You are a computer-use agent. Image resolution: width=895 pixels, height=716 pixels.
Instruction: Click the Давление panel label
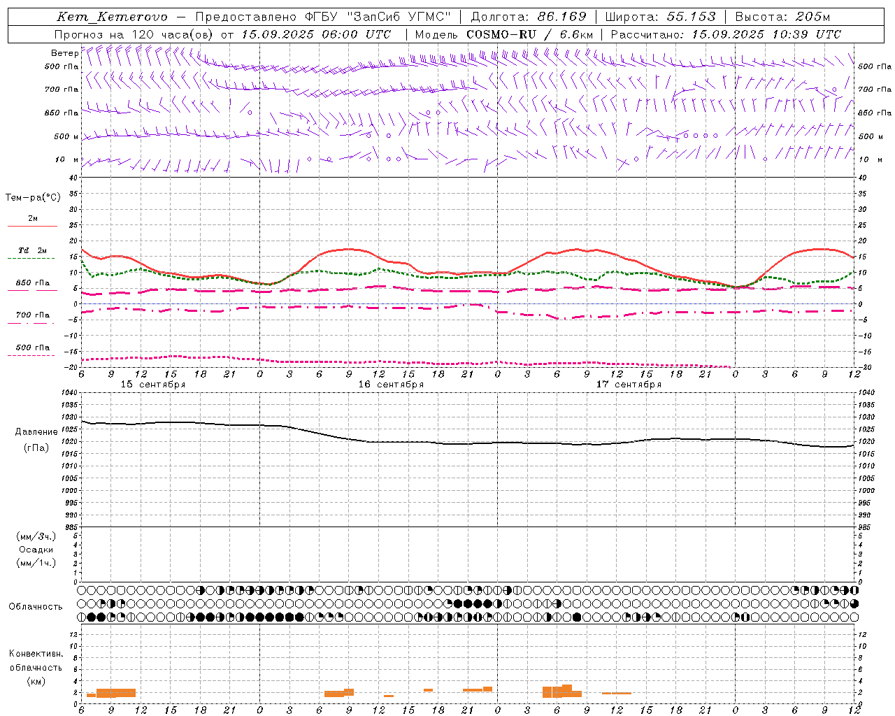coord(36,432)
